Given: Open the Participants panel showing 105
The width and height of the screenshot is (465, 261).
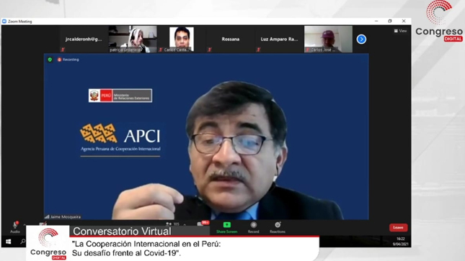Looking at the screenshot, I should pyautogui.click(x=172, y=224).
